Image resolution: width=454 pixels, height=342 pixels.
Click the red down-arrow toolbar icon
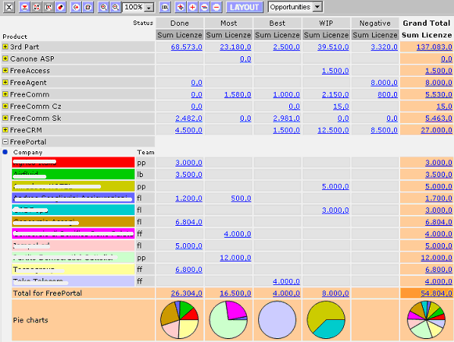[x=24, y=7]
